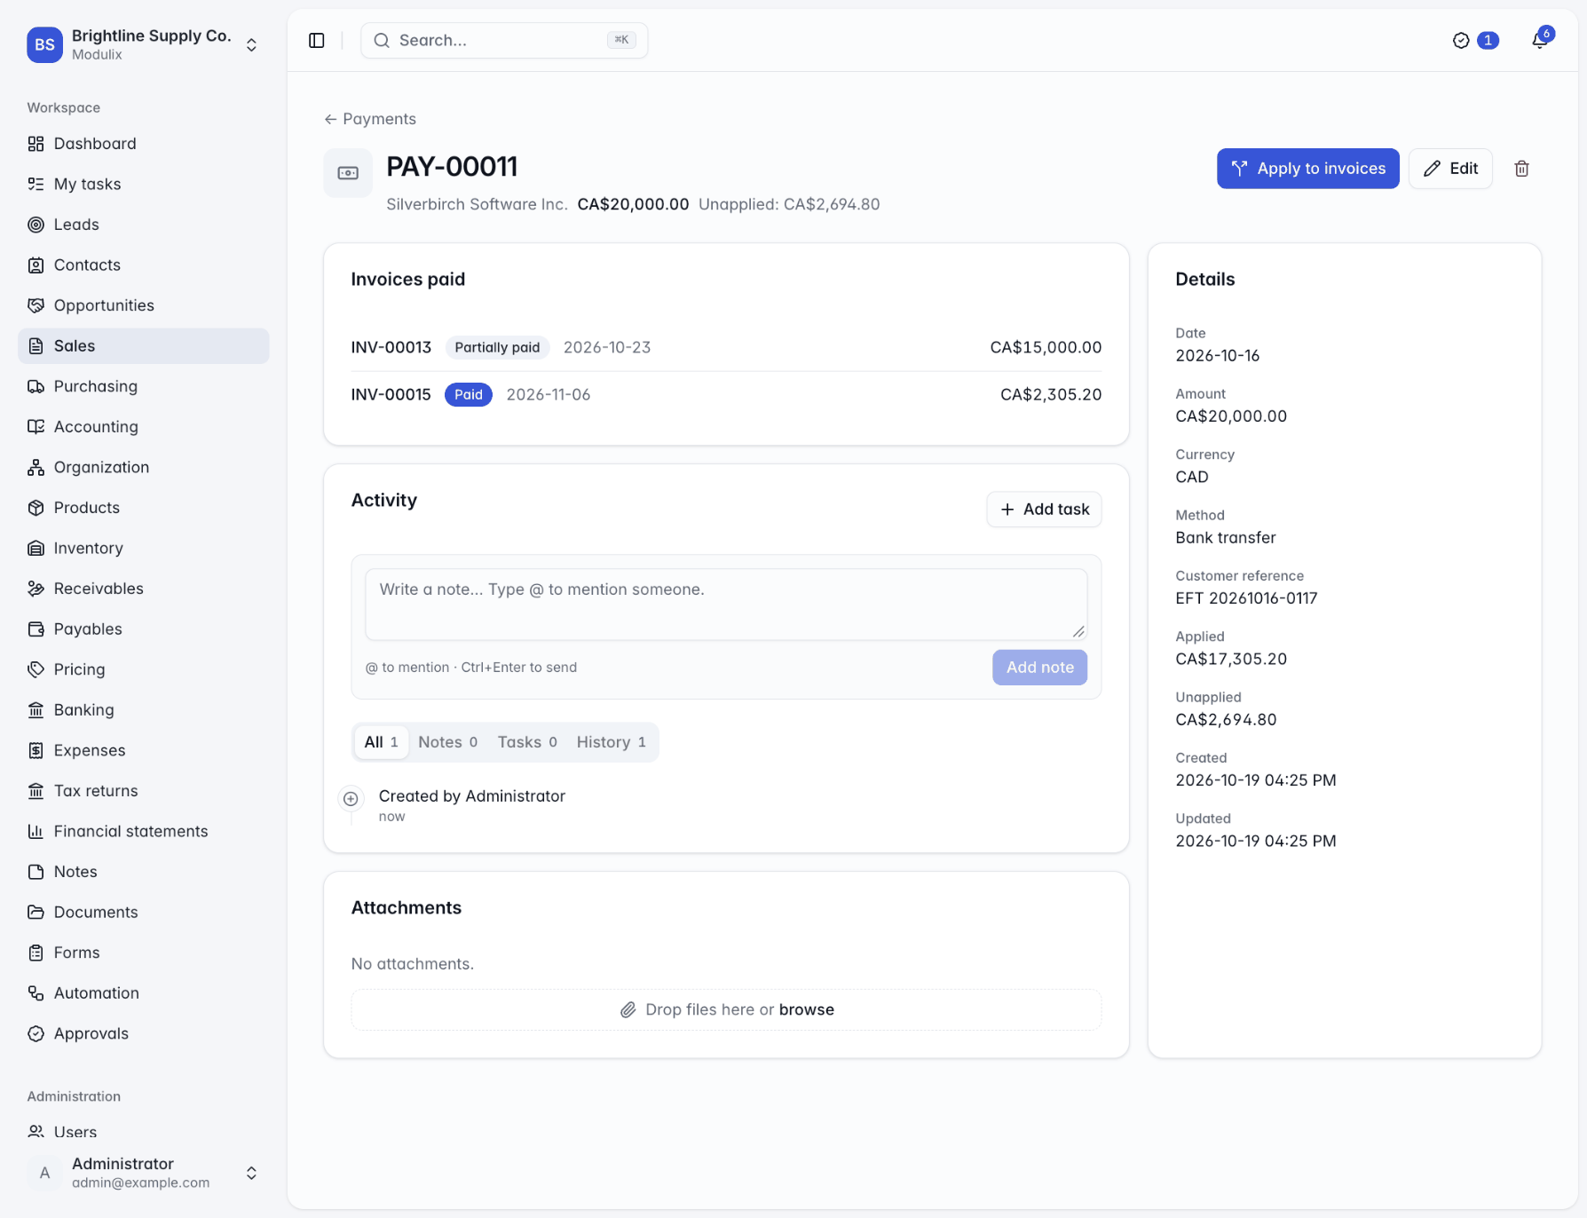Screen dimensions: 1587x1218
Task: Click the Write a note text area
Action: (726, 605)
